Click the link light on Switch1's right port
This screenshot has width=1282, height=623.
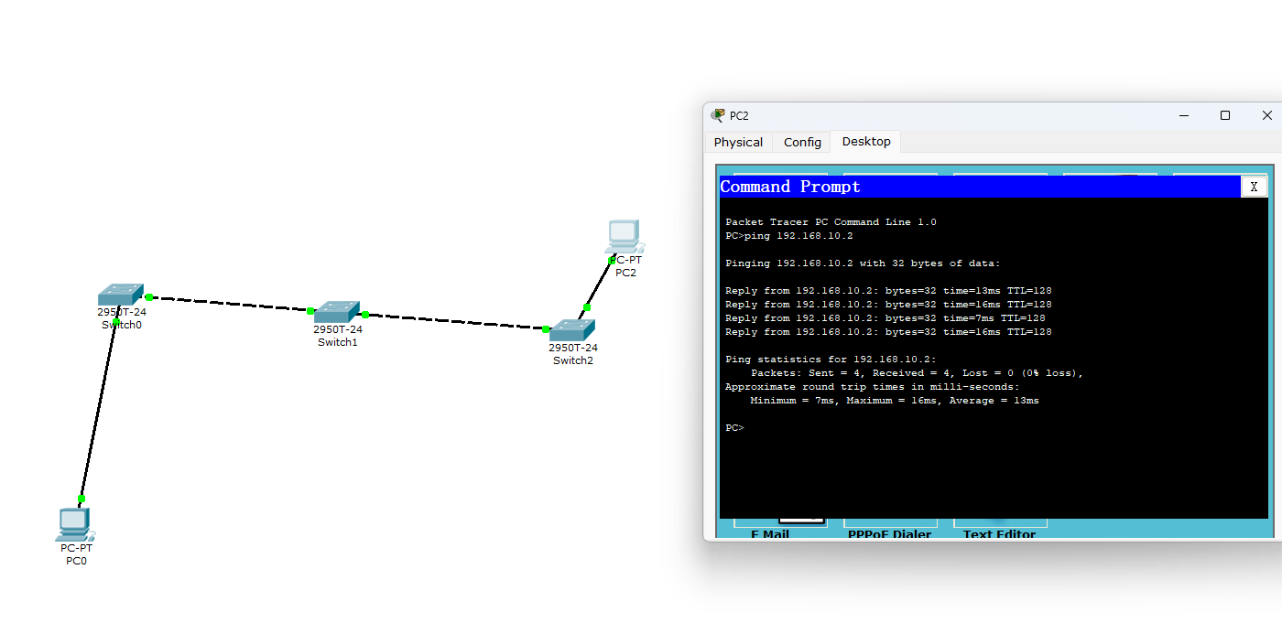[365, 315]
